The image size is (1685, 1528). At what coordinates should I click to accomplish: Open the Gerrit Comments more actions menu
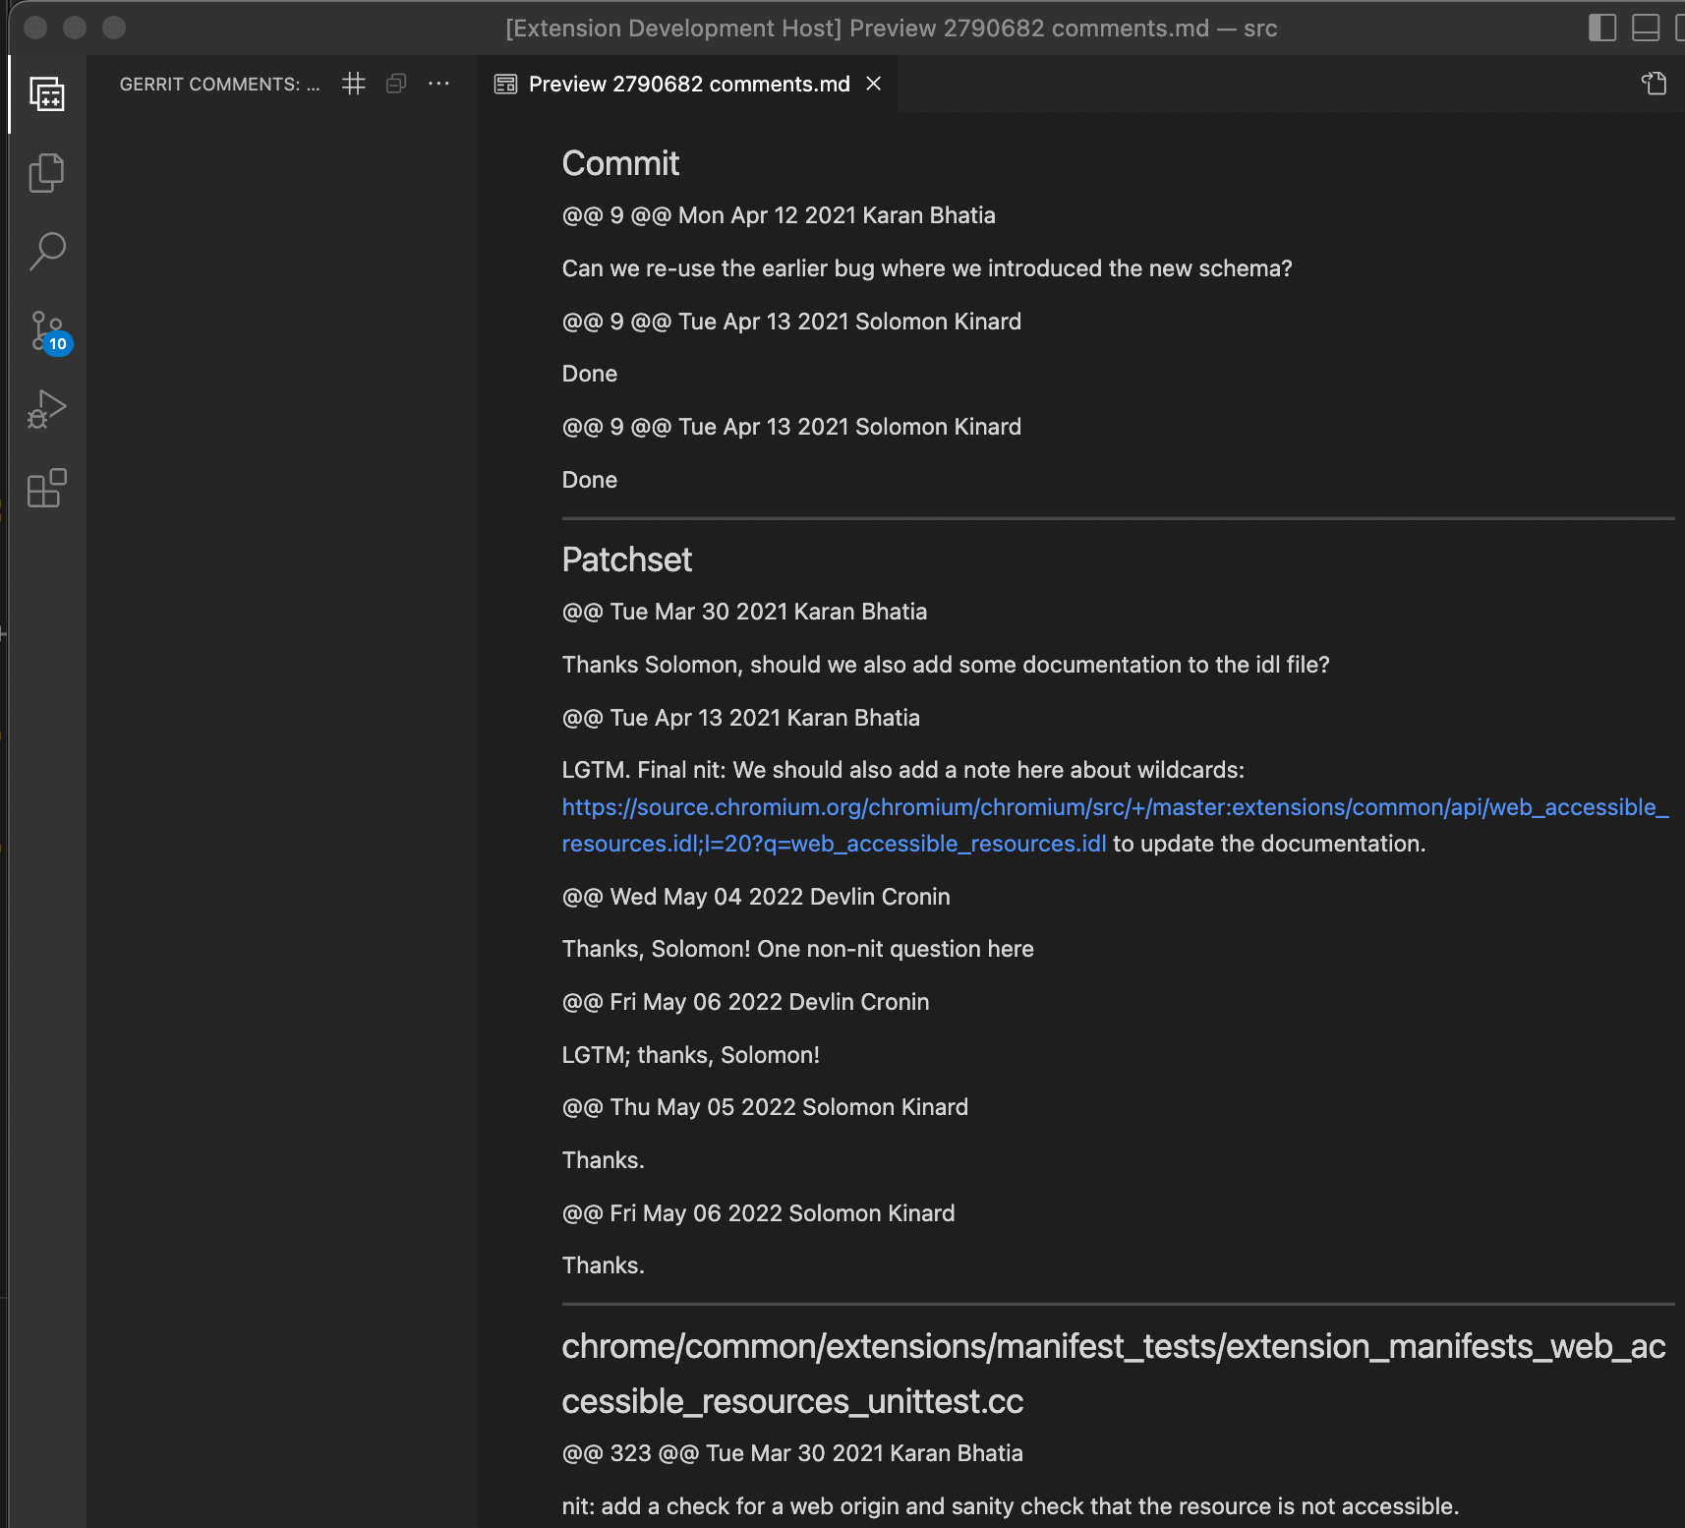(438, 85)
